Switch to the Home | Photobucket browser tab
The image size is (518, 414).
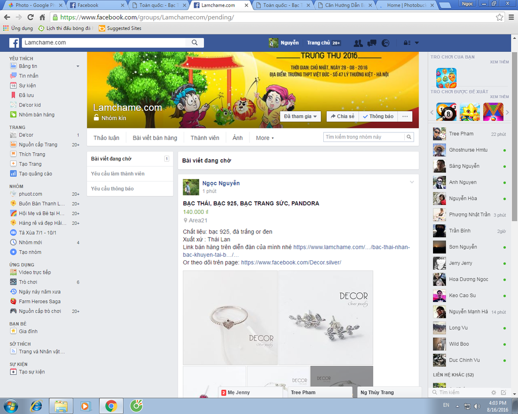[406, 5]
